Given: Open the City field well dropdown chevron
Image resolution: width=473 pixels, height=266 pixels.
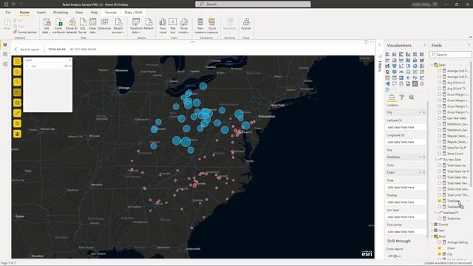Looking at the screenshot, I should (420, 112).
